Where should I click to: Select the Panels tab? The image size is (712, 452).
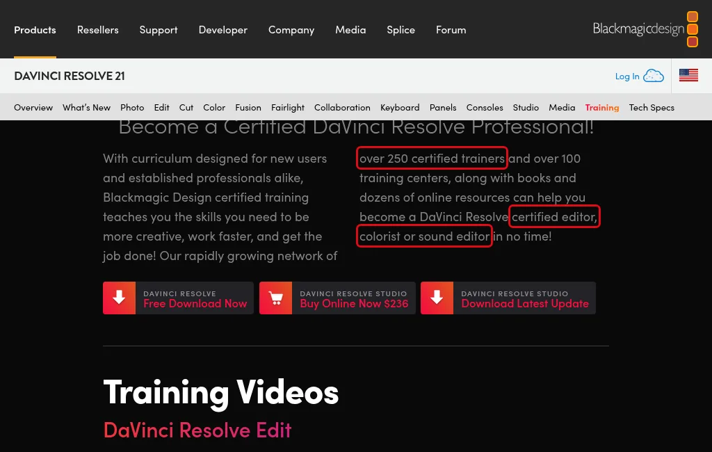443,108
